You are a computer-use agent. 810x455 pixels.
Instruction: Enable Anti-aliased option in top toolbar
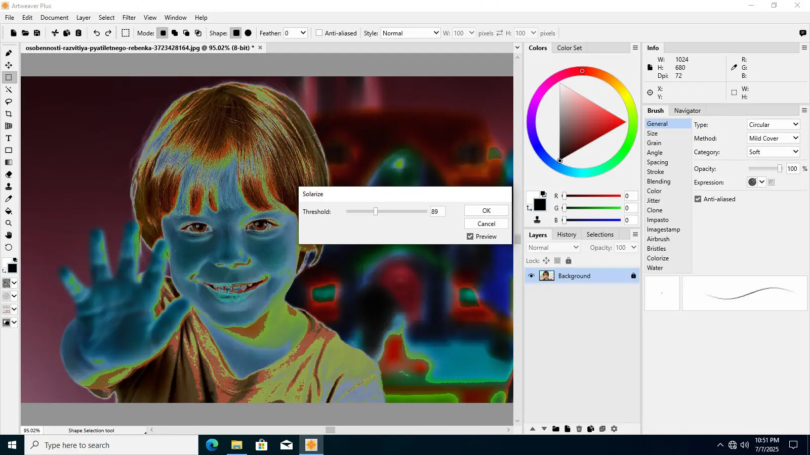(319, 33)
